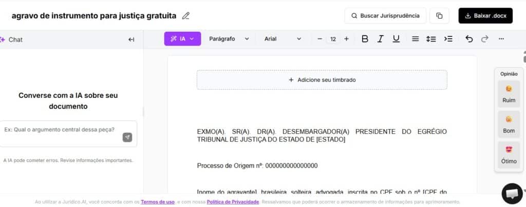Open the Arial font dropdown
526x207 pixels.
coord(283,39)
